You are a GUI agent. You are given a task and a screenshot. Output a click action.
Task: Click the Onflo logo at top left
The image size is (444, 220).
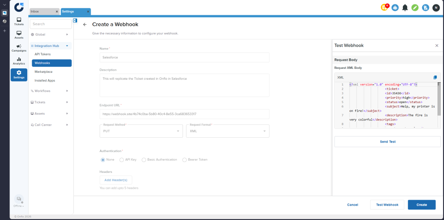pos(19,7)
